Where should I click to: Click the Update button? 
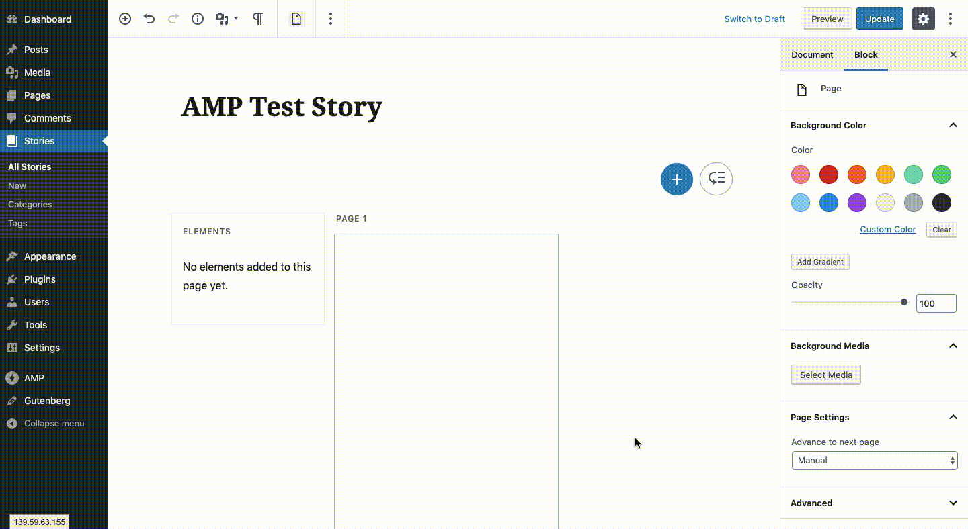tap(880, 19)
